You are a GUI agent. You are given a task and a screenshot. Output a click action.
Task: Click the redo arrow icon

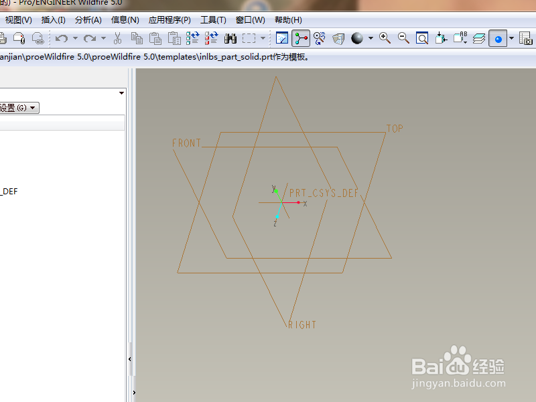pyautogui.click(x=90, y=38)
